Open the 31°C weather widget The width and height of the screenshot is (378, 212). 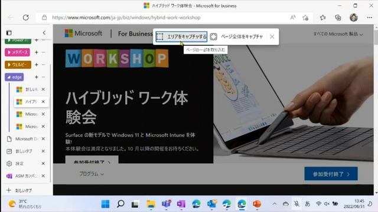(x=25, y=204)
